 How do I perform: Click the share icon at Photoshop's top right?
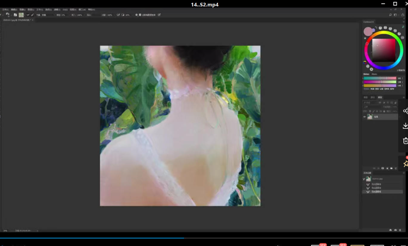click(x=402, y=15)
